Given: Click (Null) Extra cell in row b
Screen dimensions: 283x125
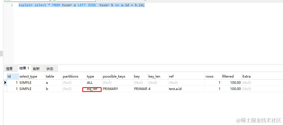Looking at the screenshot, I should [262, 89].
